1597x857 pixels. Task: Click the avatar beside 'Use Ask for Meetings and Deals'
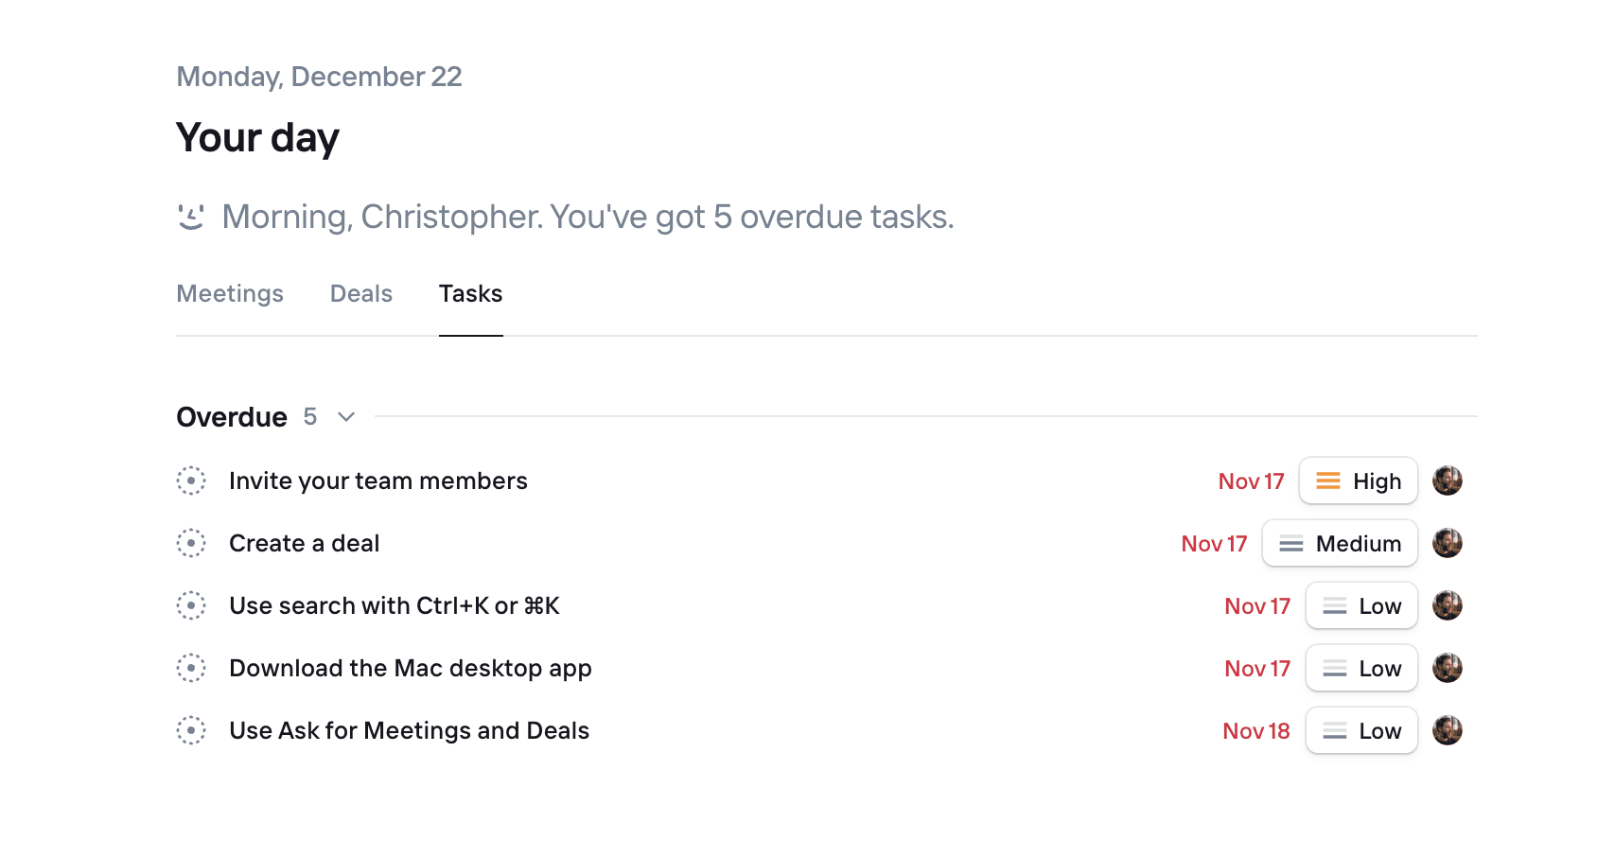click(x=1448, y=730)
